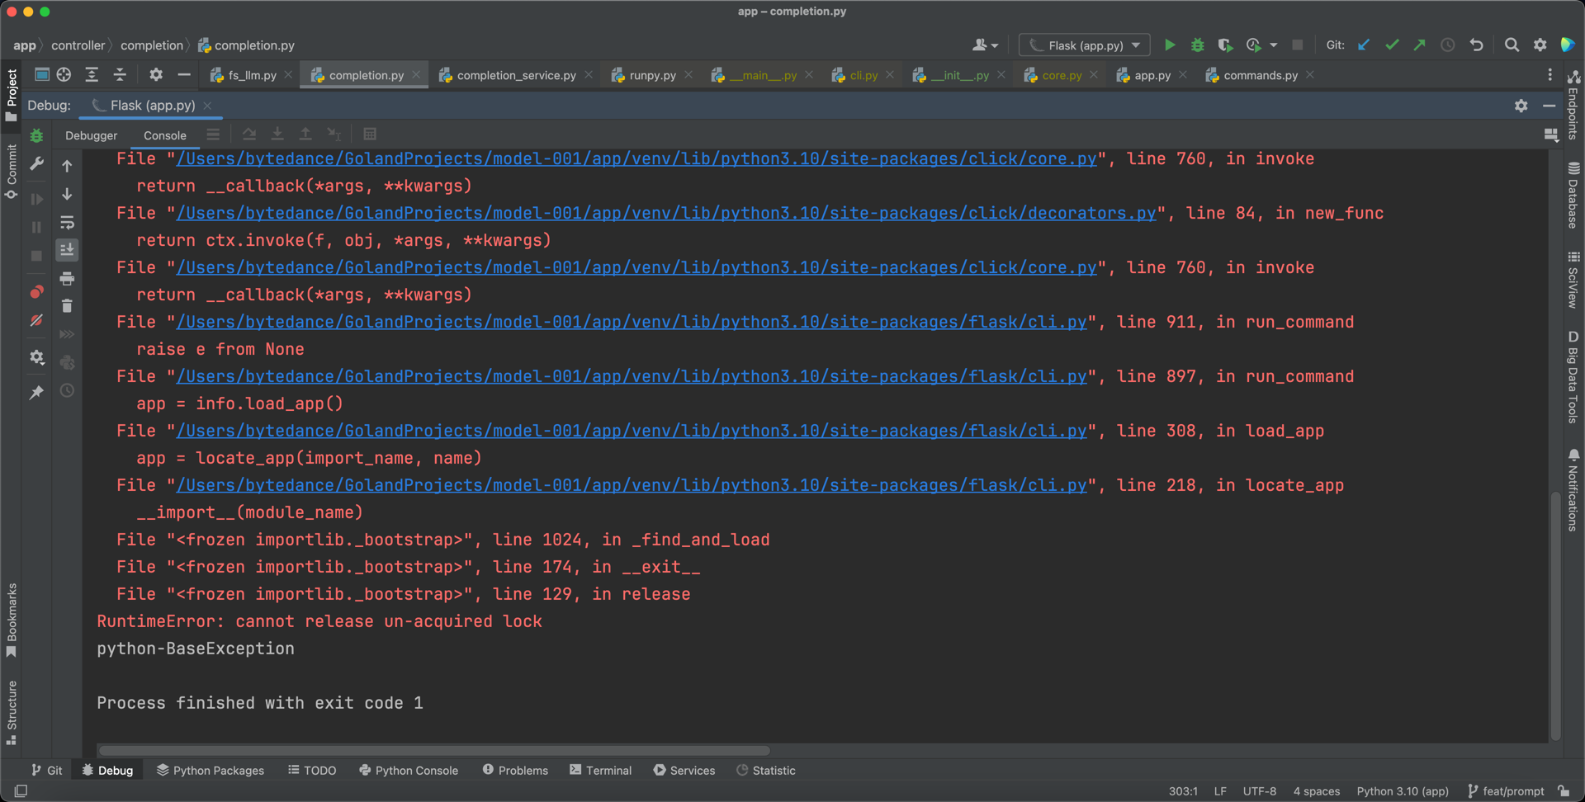Switch to the Debugger tab

pyautogui.click(x=92, y=135)
